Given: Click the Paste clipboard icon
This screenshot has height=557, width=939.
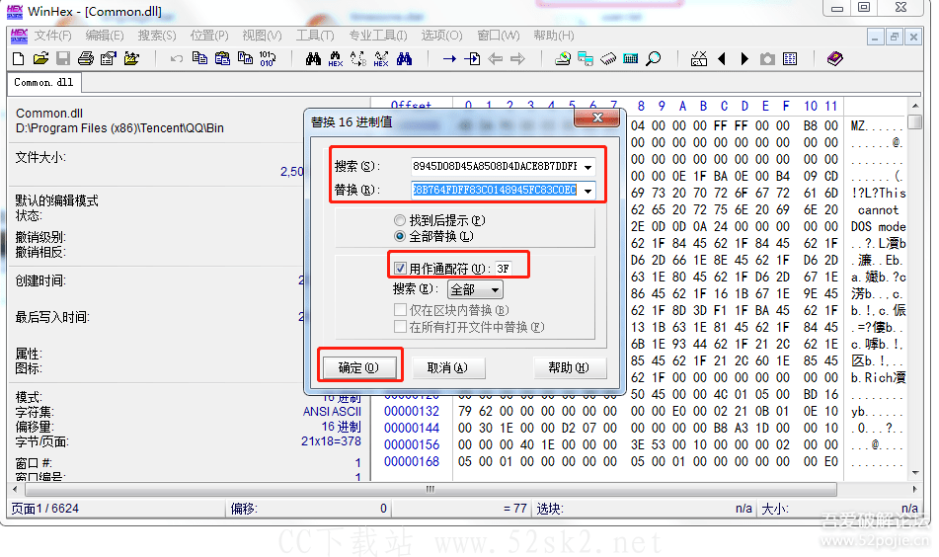Looking at the screenshot, I should click(x=222, y=58).
